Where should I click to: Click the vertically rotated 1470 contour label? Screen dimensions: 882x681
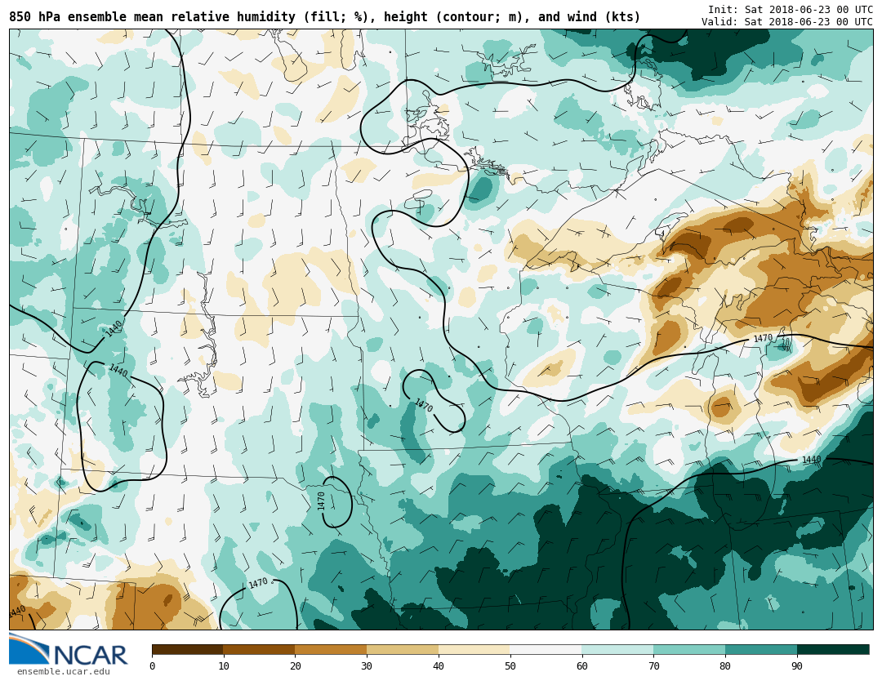click(x=321, y=501)
